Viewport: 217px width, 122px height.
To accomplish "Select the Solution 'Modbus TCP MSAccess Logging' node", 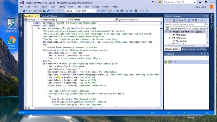I will (x=186, y=28).
